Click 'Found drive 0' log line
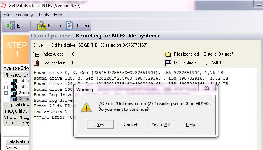The height and width of the screenshot is (150, 263). click(128, 73)
